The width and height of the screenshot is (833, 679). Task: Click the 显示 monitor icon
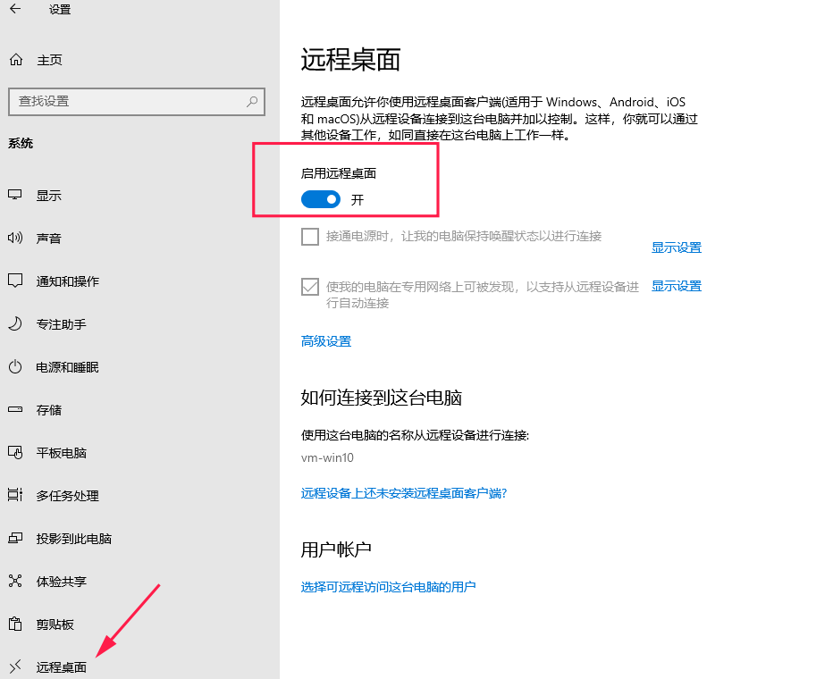coord(15,196)
